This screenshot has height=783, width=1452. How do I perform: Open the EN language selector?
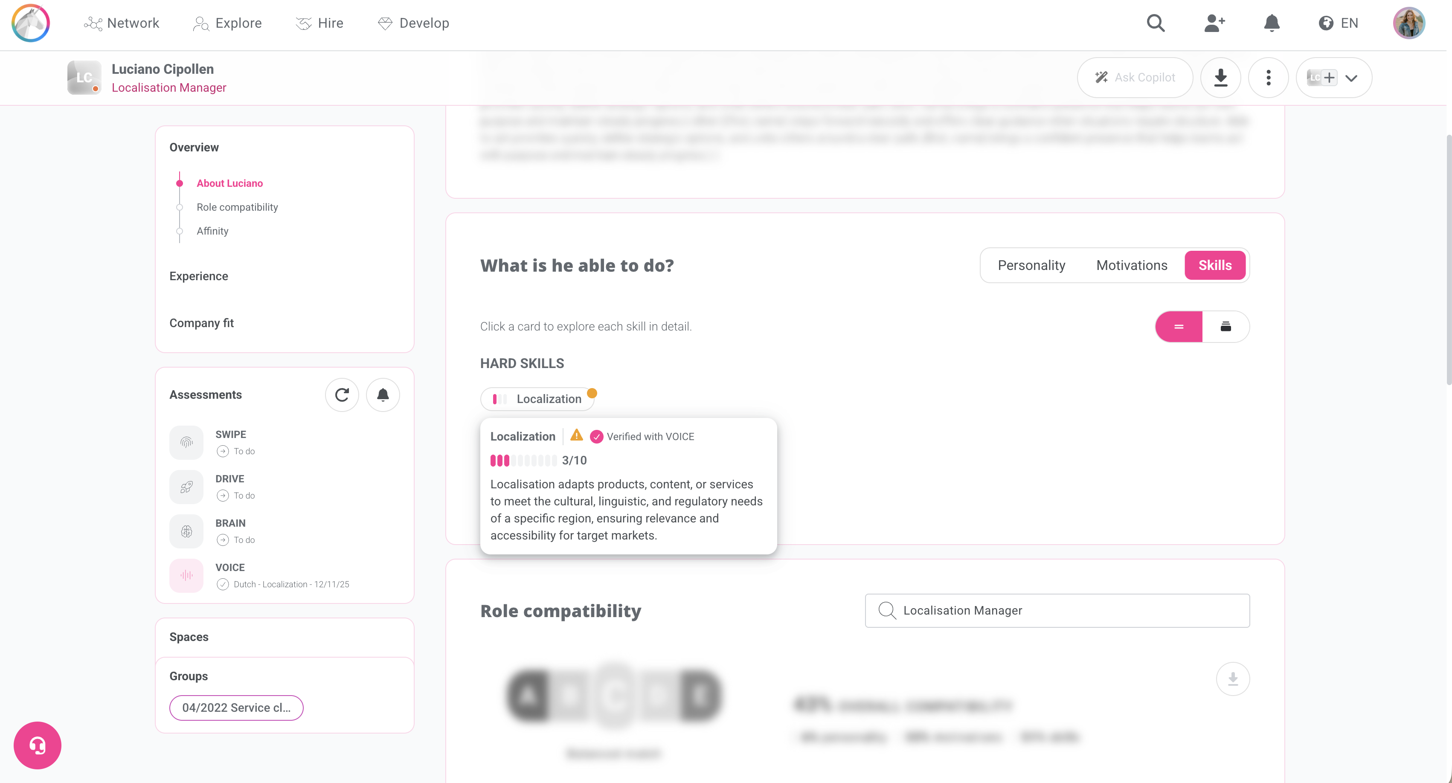(1339, 23)
